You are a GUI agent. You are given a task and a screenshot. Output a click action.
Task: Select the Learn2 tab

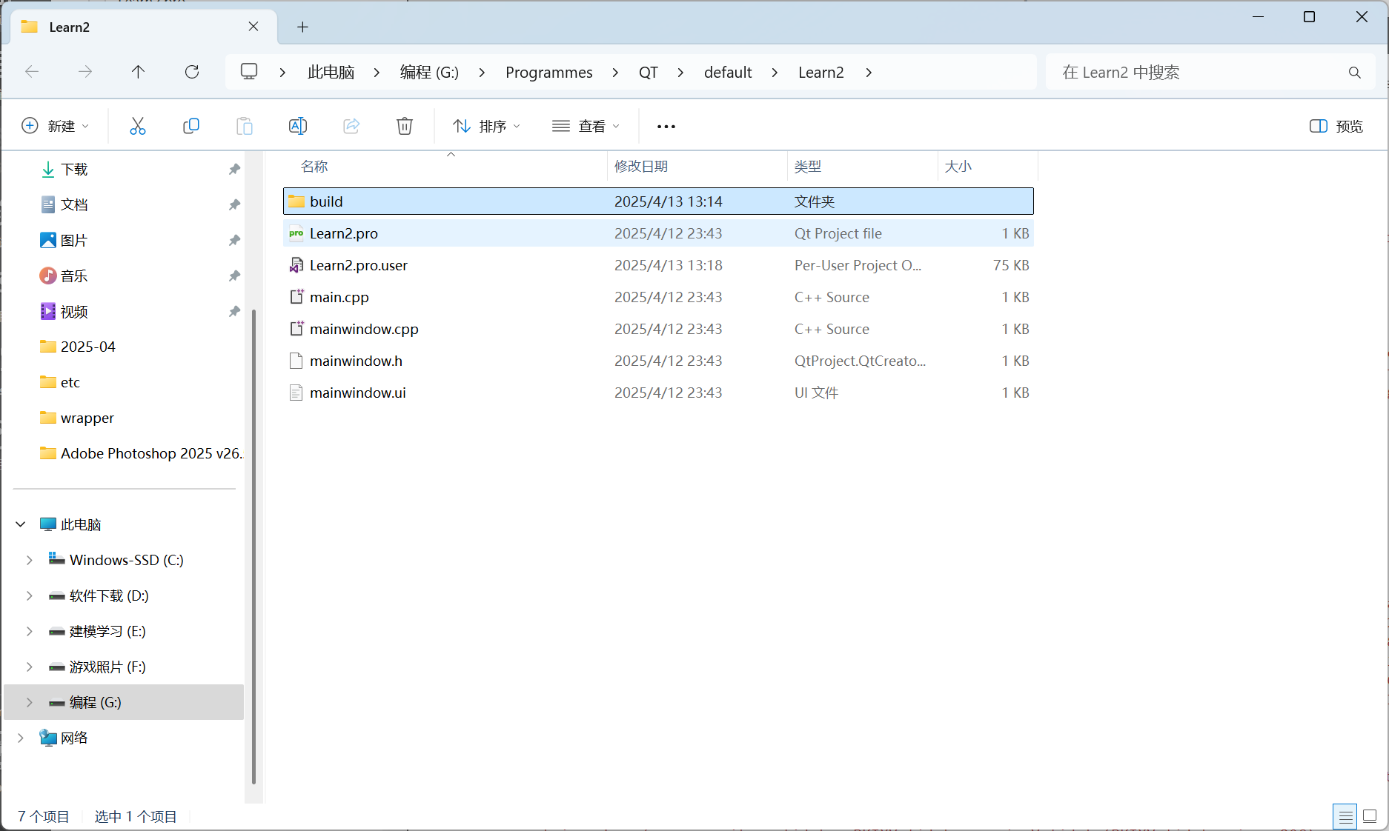tap(144, 27)
